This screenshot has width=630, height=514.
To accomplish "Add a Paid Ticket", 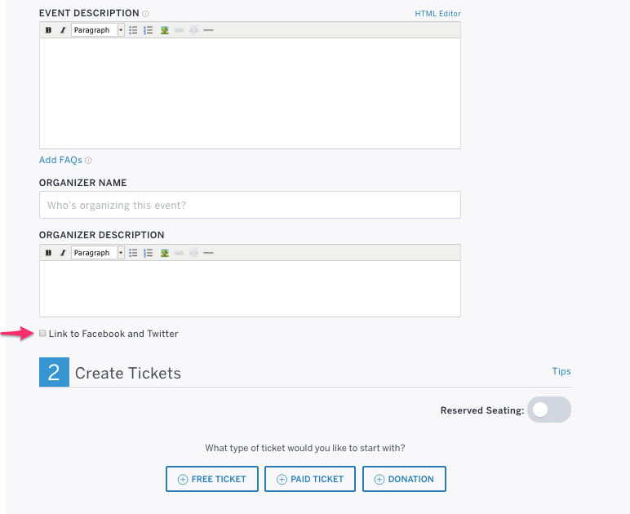I will click(310, 479).
